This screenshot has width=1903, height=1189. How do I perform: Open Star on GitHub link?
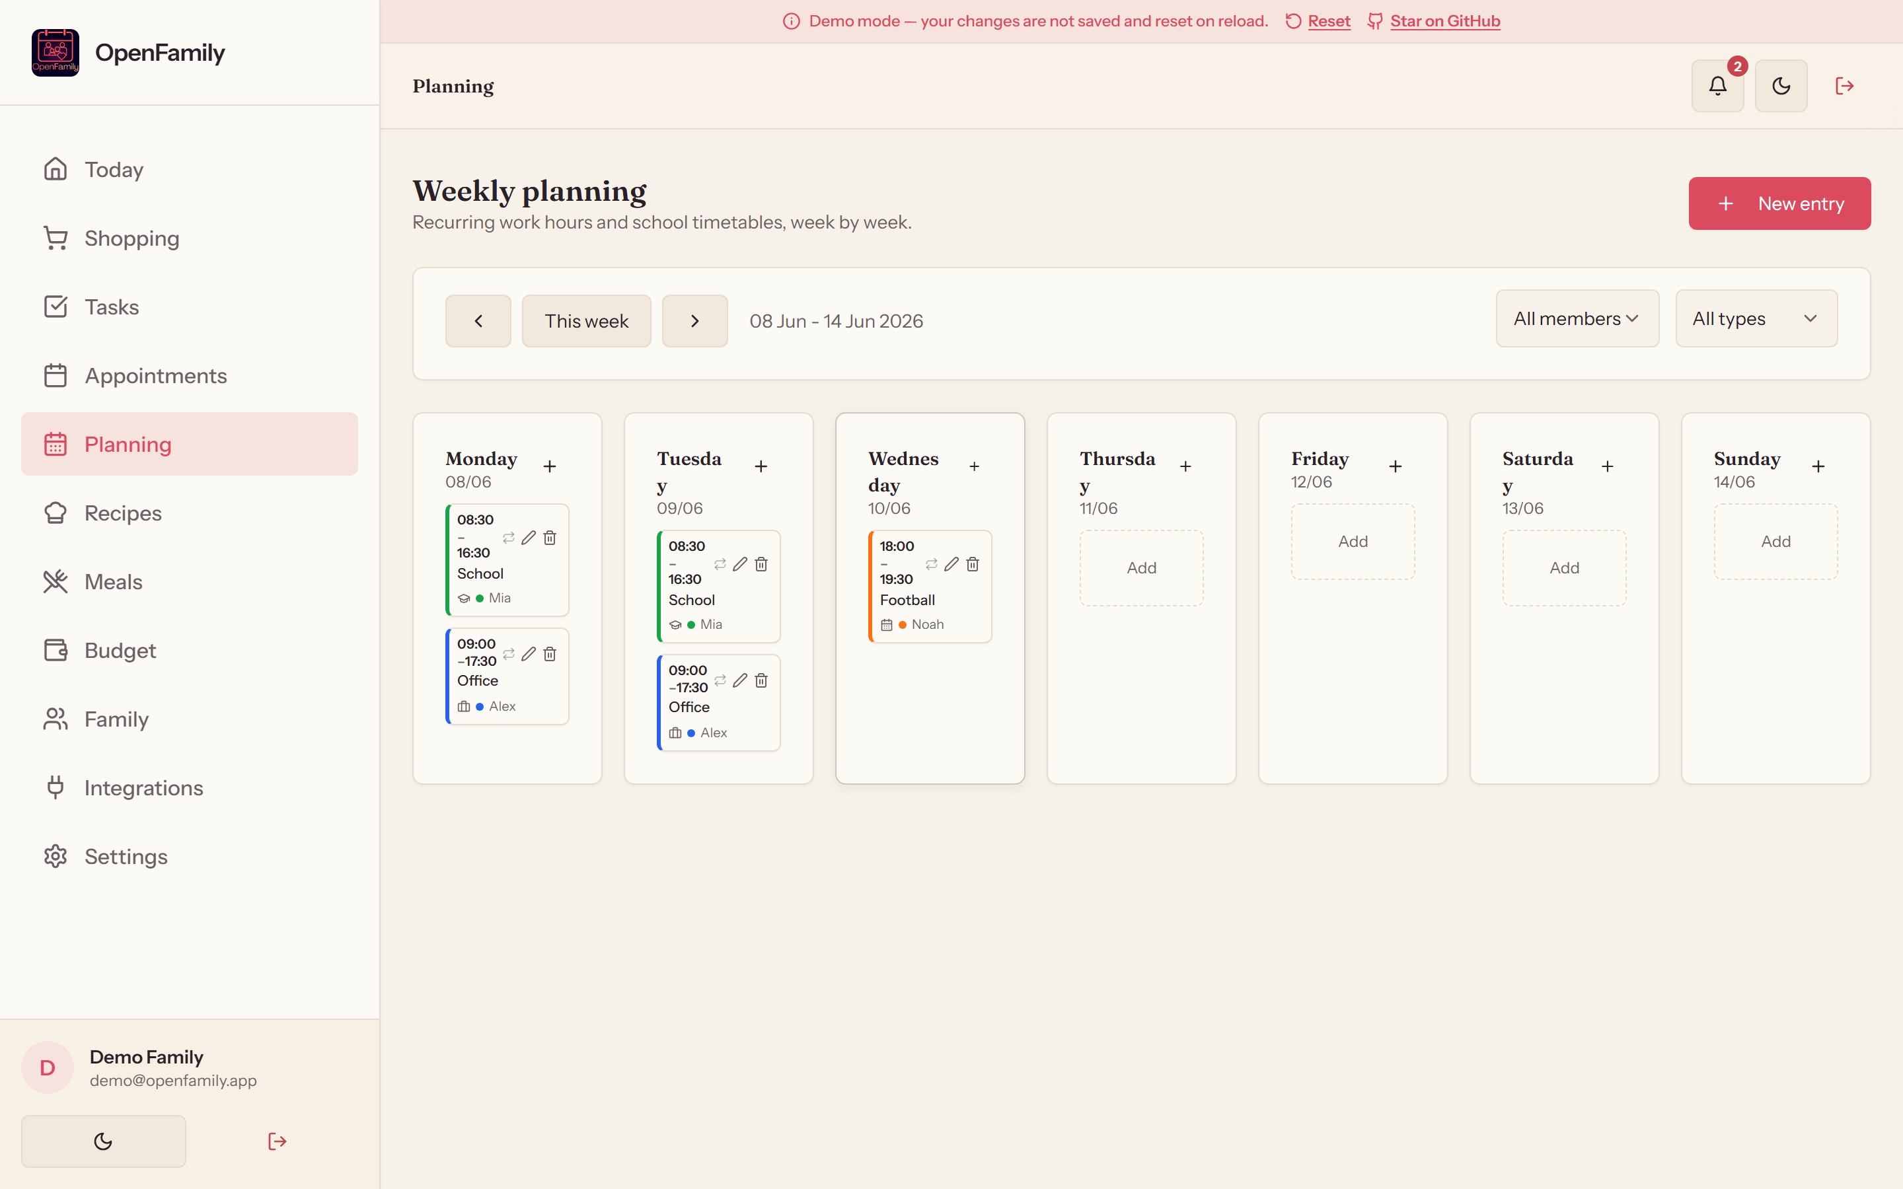[1445, 21]
